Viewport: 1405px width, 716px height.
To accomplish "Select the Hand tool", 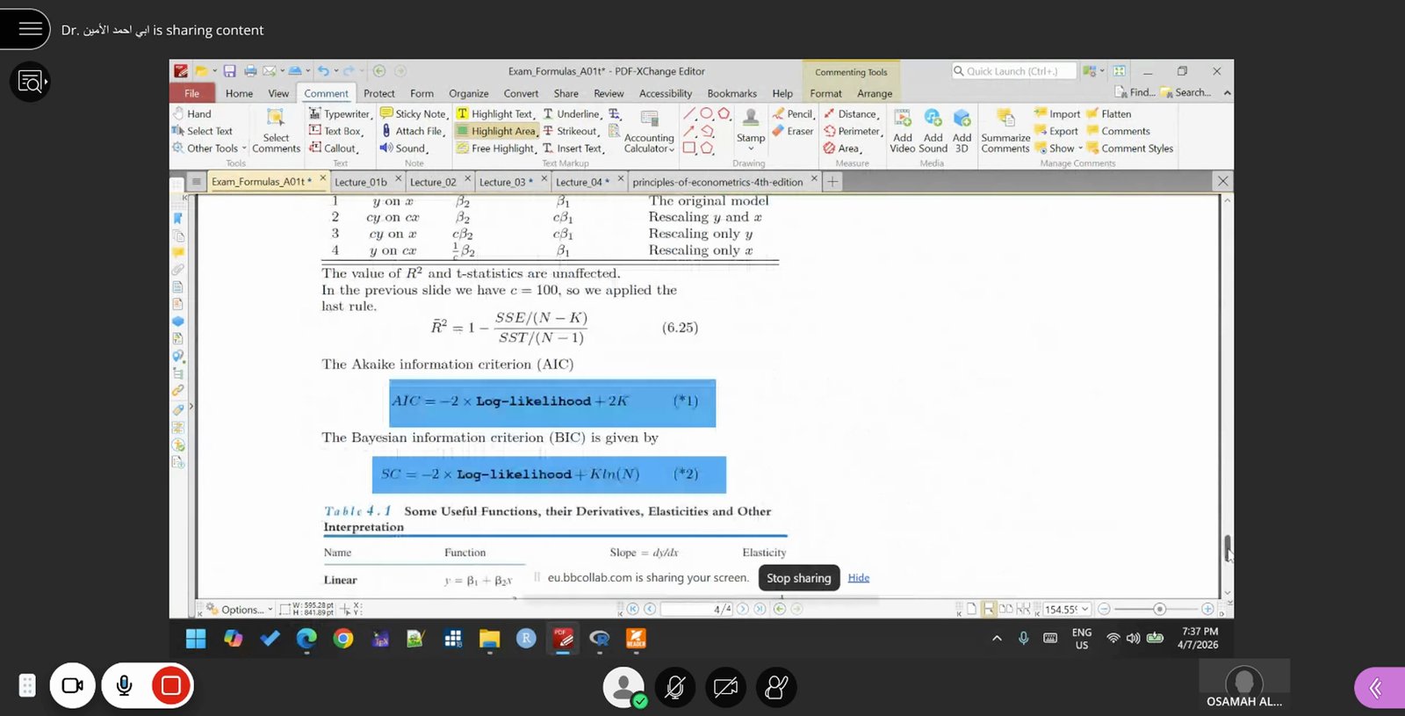I will pyautogui.click(x=192, y=113).
